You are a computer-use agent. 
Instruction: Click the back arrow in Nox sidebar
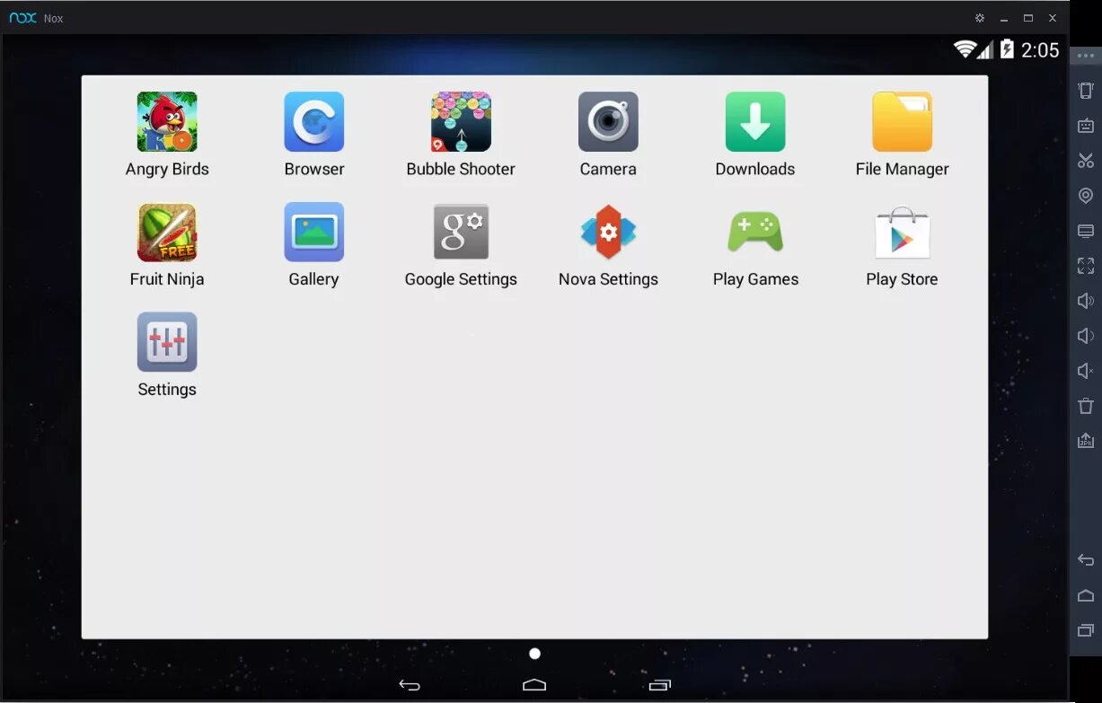pos(1086,560)
